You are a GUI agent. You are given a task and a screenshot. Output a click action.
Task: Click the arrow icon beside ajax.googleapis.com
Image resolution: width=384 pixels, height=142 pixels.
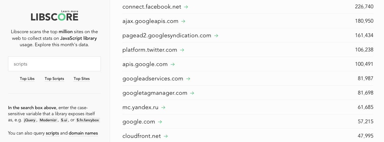pos(183,21)
